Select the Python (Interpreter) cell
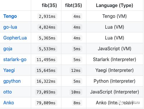The width and height of the screenshot is (144, 109). (115, 81)
